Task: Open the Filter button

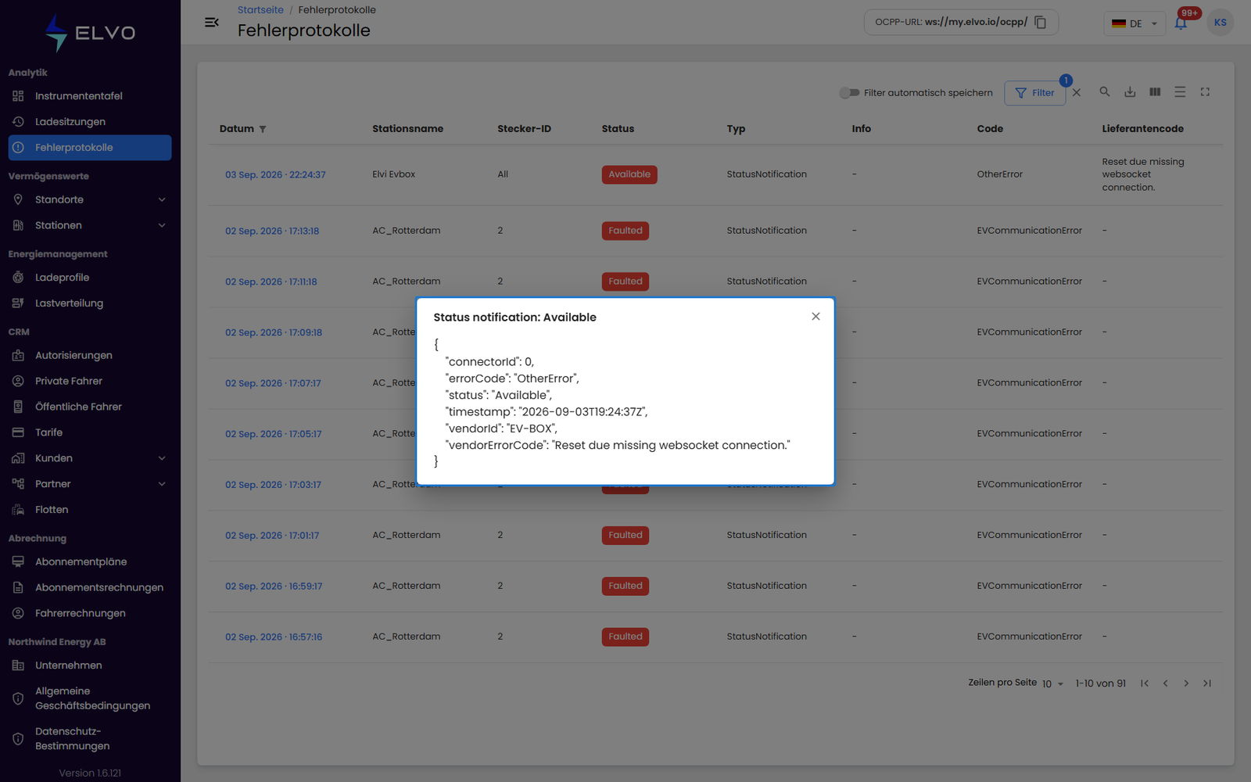Action: point(1034,93)
